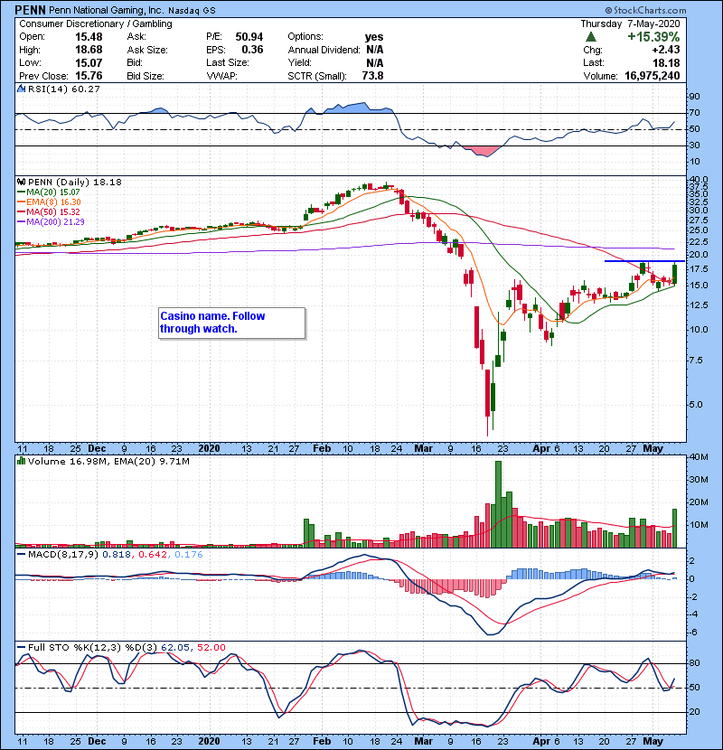Click the MA(50) 15.32 legend entry
Viewport: 723px width, 750px height.
50,211
